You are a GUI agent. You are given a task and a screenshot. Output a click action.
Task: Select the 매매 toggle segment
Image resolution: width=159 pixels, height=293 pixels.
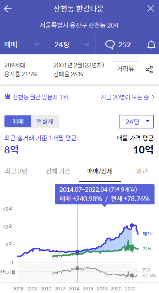(x=18, y=121)
